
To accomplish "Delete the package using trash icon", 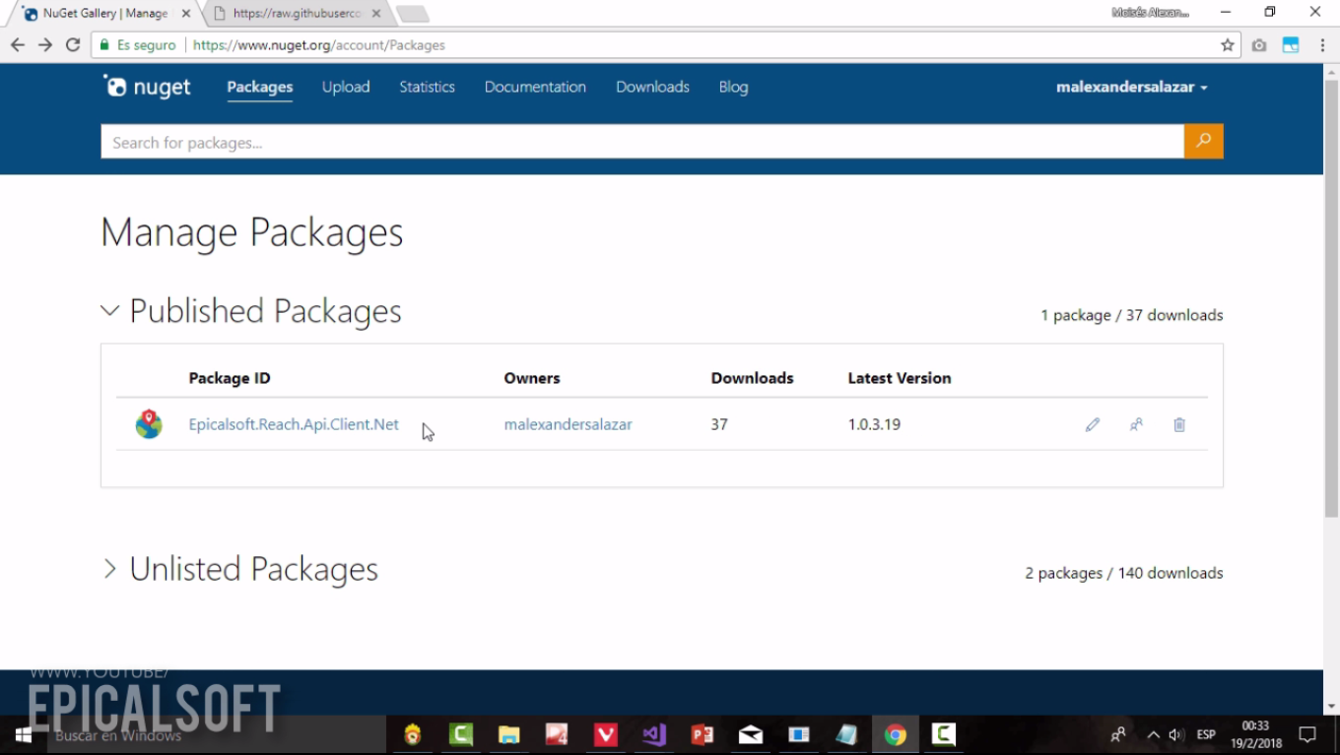I will (x=1178, y=424).
